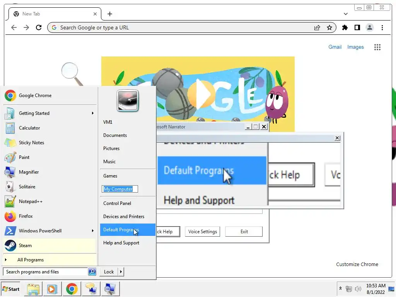Click Customize Chrome

pos(357,264)
